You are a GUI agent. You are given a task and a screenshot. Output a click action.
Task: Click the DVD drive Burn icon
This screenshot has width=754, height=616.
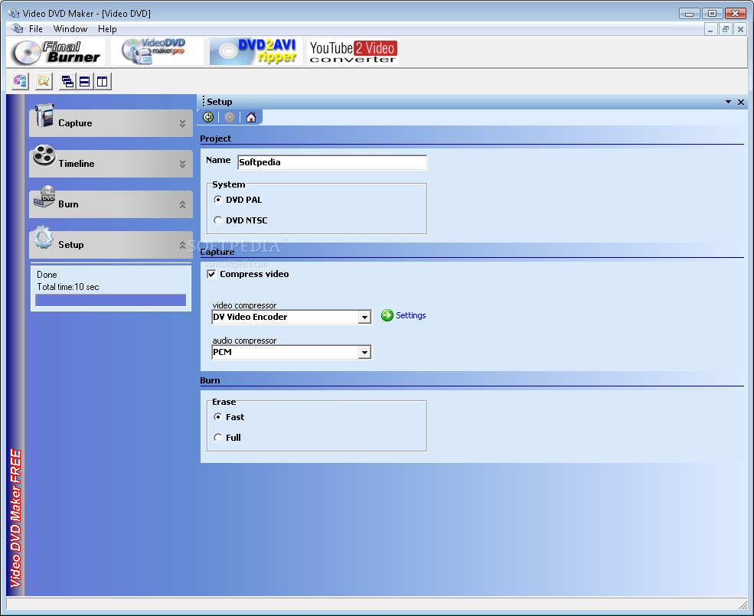pos(44,197)
